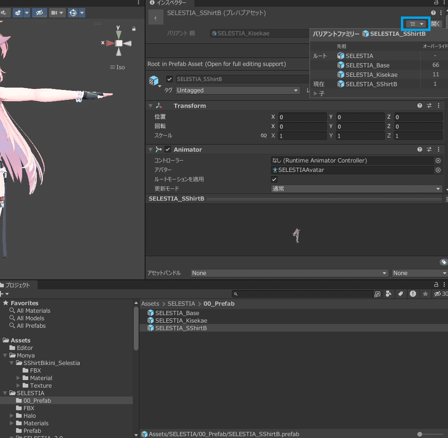The image size is (448, 438).
Task: Toggle the scene visibility (crossed eye) icon
Action: [x=40, y=12]
